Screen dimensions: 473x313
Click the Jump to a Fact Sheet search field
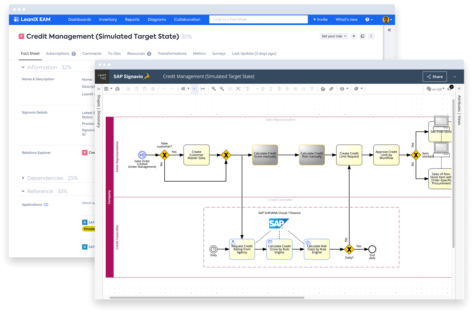pos(258,19)
